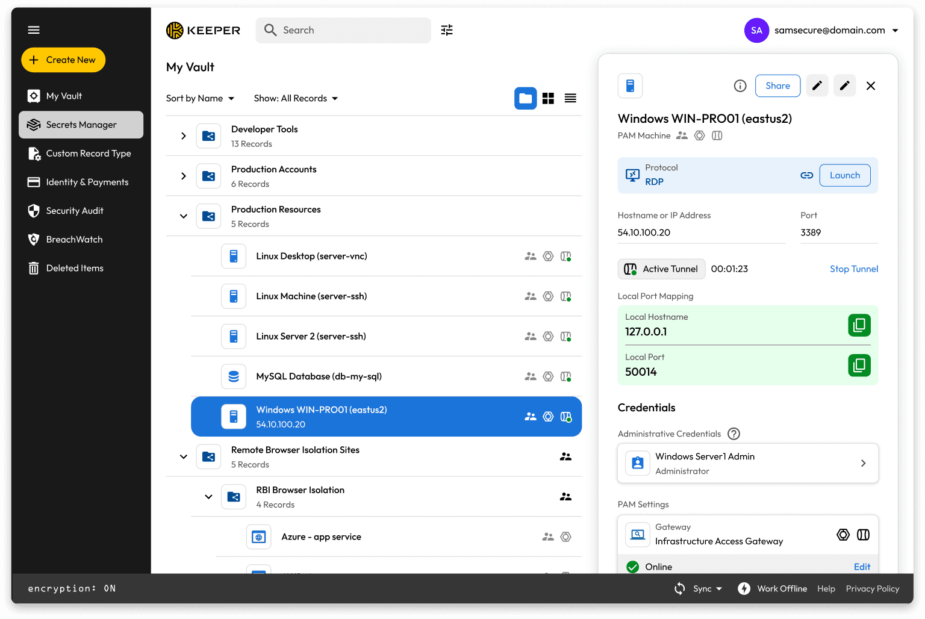Open the Sync dropdown arrow

(x=719, y=589)
